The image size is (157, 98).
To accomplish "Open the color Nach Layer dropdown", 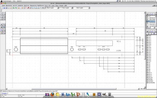I will pos(52,8).
